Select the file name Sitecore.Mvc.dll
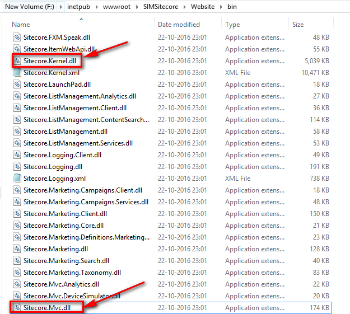This screenshot has height=314, width=350. click(47, 308)
